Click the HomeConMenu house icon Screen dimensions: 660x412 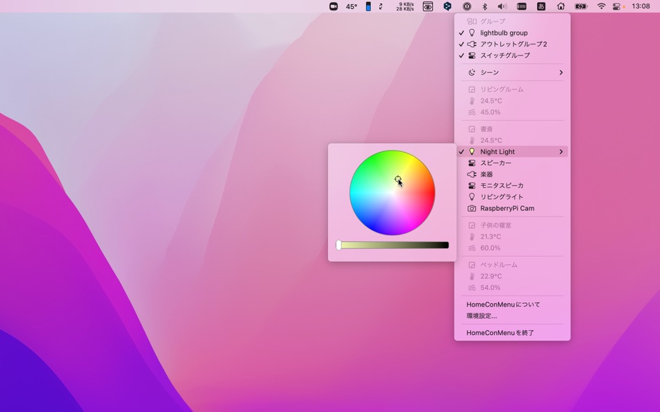tap(561, 6)
